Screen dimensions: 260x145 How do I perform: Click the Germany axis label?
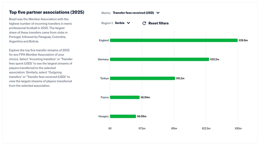coord(103,59)
